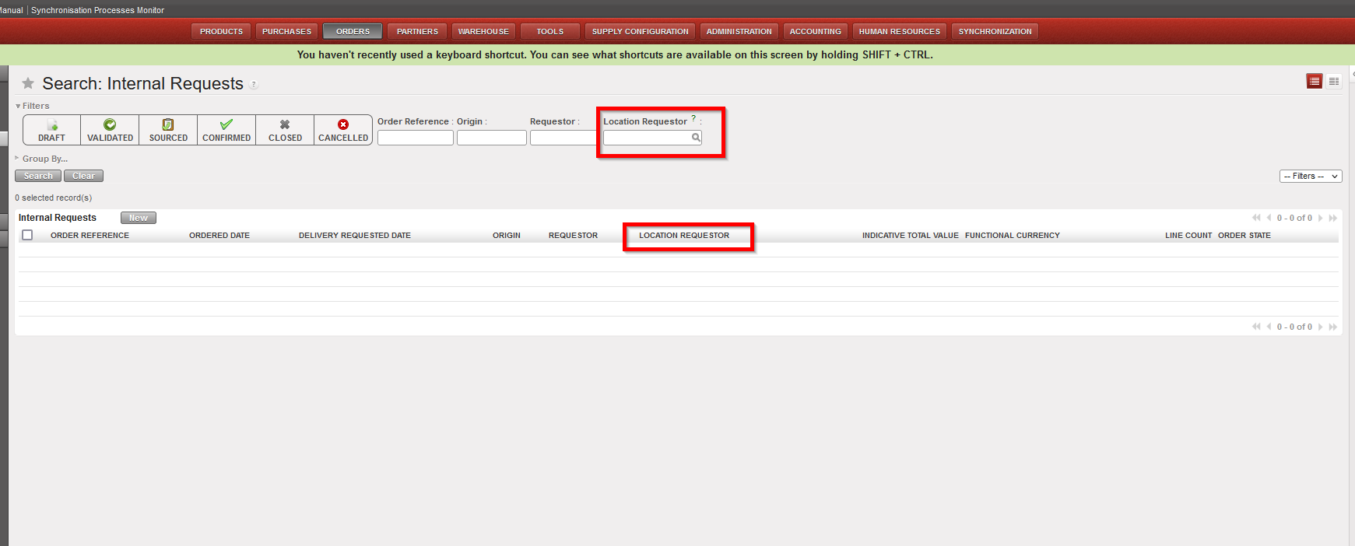Viewport: 1355px width, 546px height.
Task: Click the Closed filter X icon
Action: pyautogui.click(x=285, y=124)
